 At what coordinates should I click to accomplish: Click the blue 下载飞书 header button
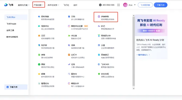click(x=161, y=5)
